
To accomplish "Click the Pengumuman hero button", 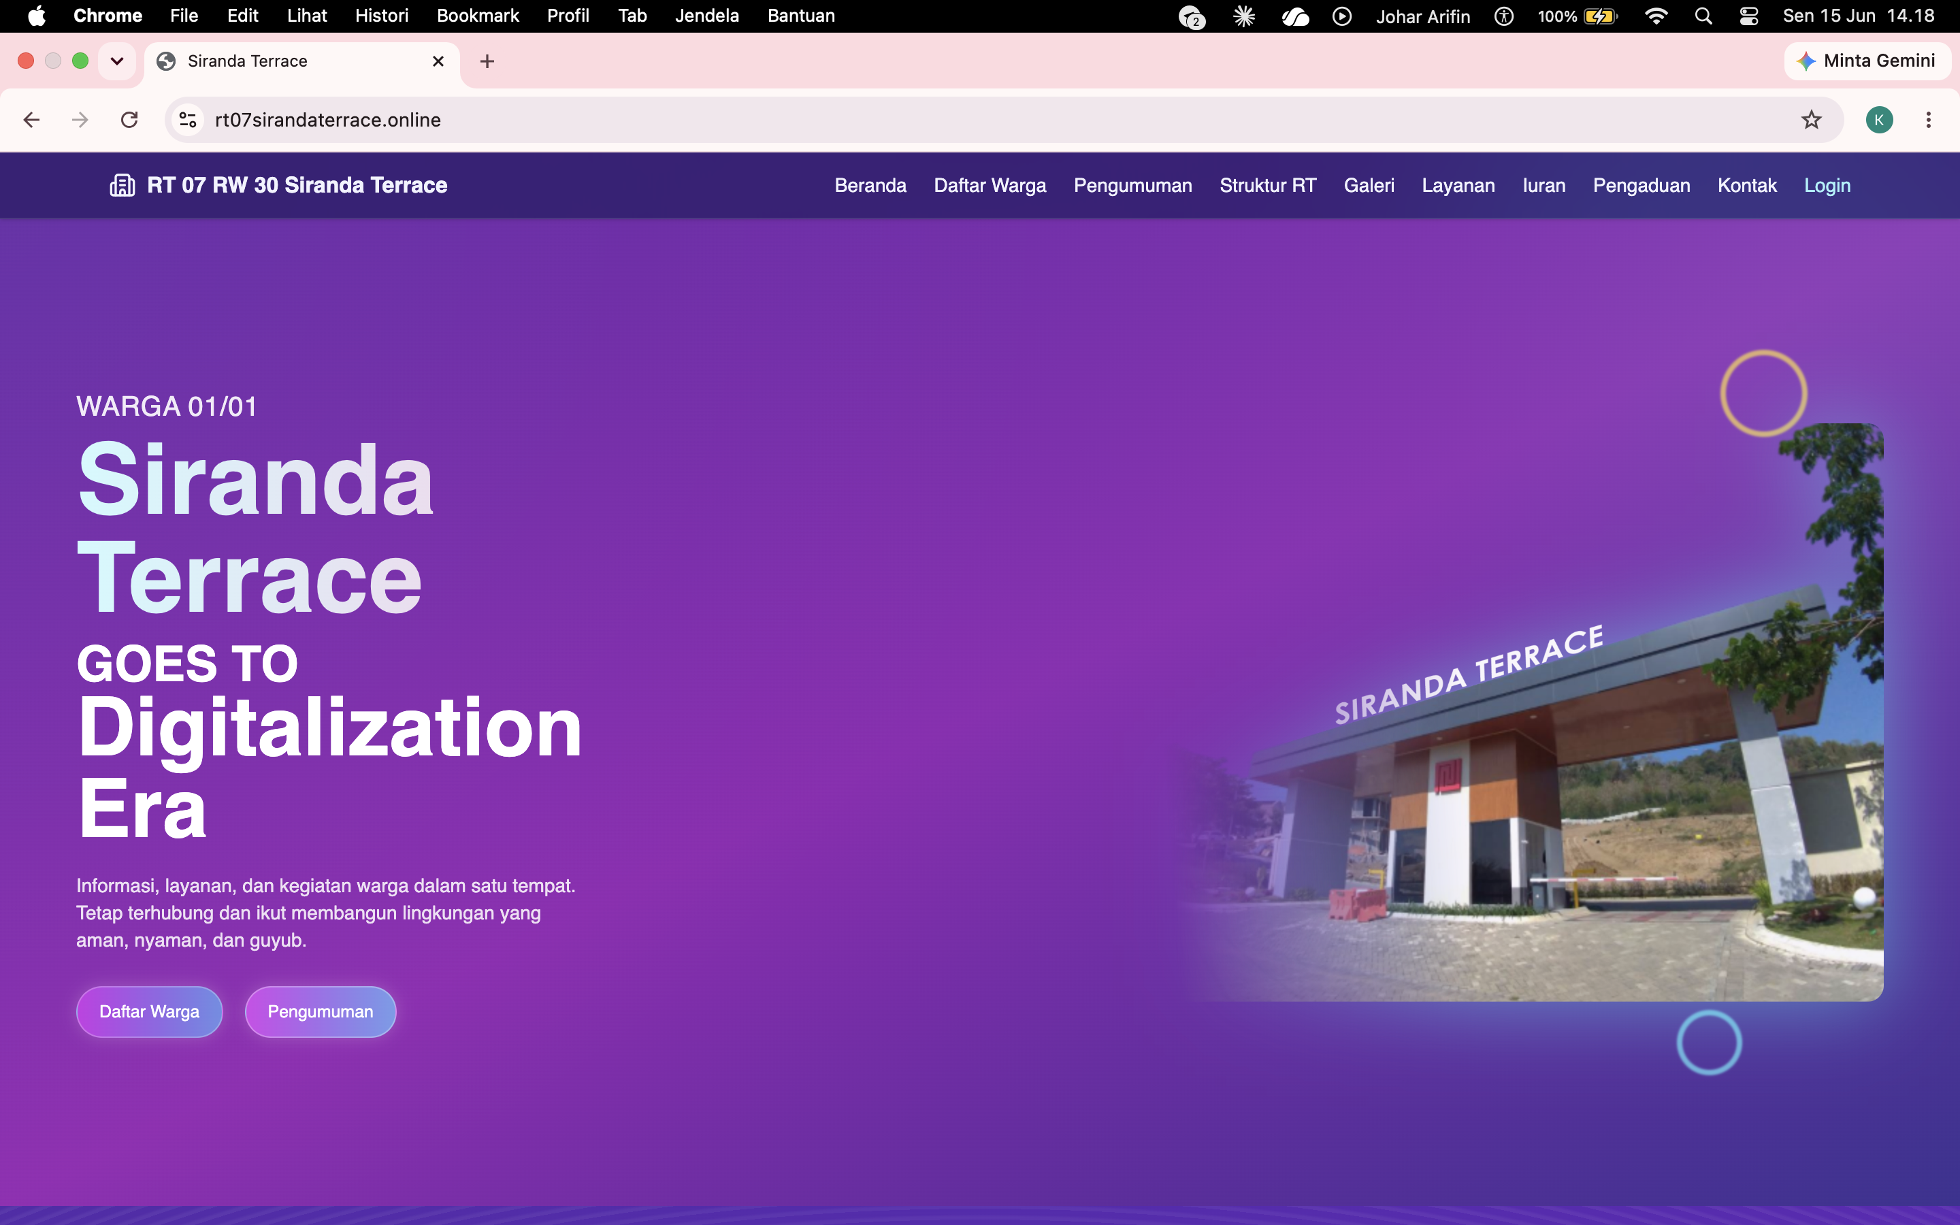I will pyautogui.click(x=320, y=1011).
